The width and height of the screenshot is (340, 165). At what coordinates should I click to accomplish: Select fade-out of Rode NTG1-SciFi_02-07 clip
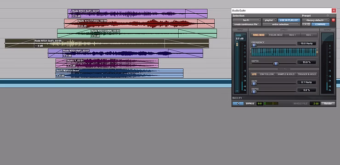[196, 13]
